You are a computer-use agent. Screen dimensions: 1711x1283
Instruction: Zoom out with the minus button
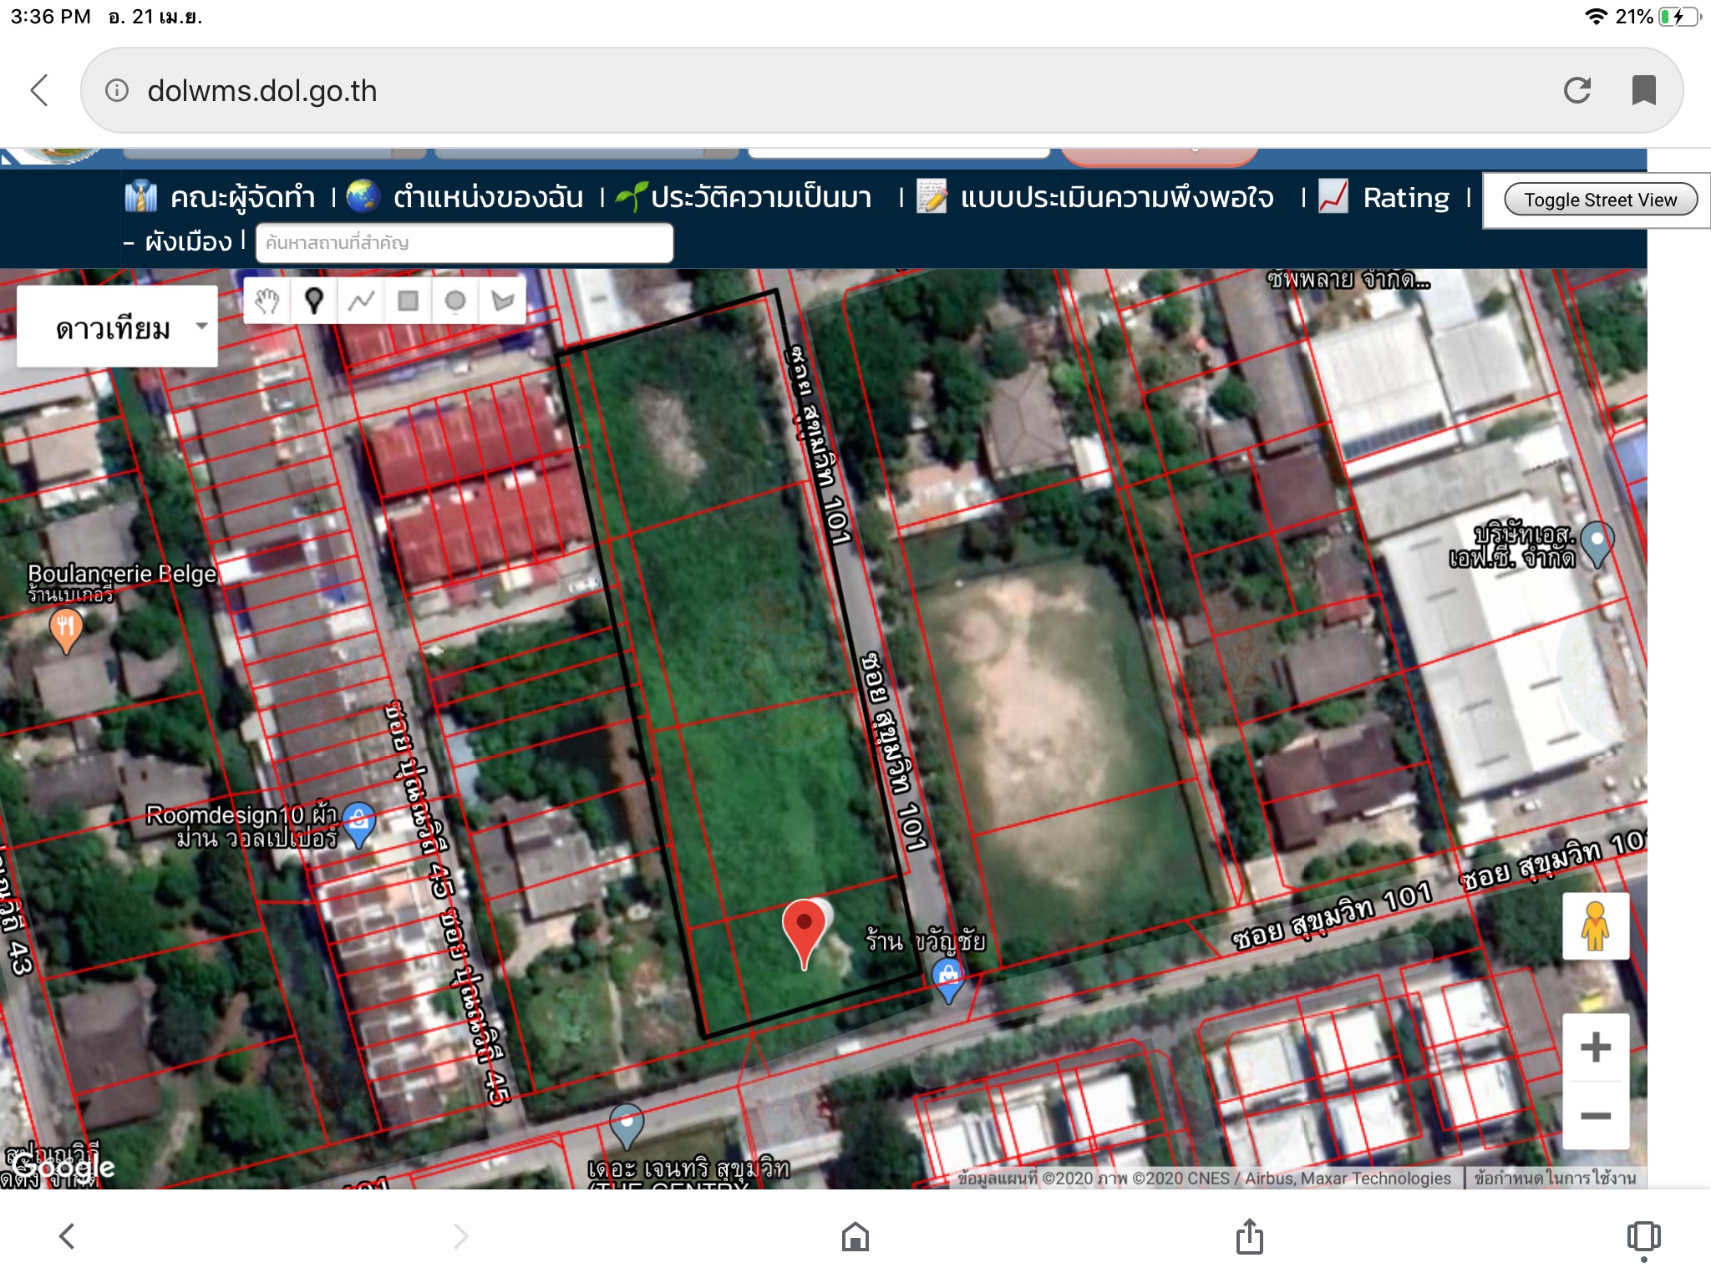(x=1595, y=1116)
